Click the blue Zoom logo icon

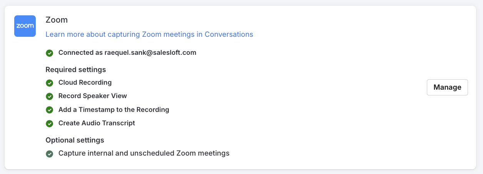25,26
